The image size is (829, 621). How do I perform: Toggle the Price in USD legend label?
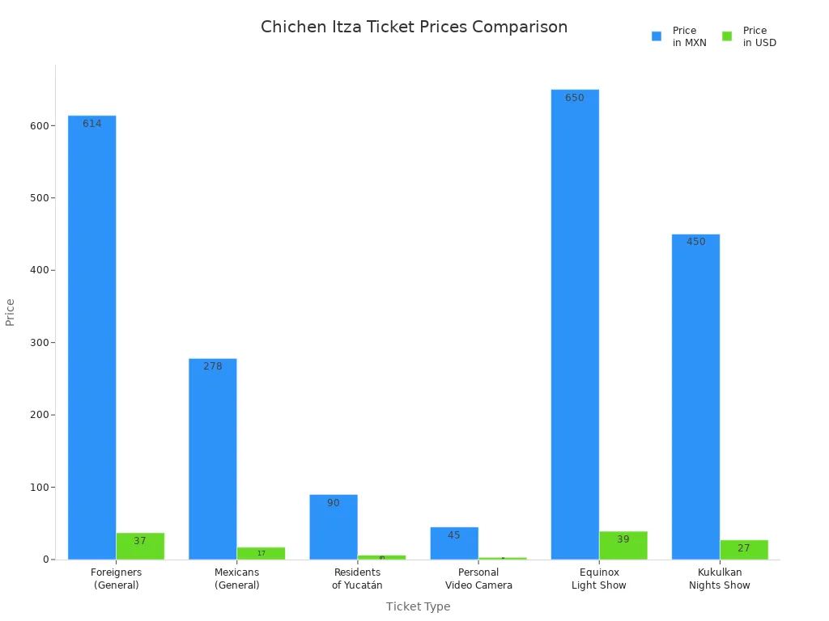[759, 36]
